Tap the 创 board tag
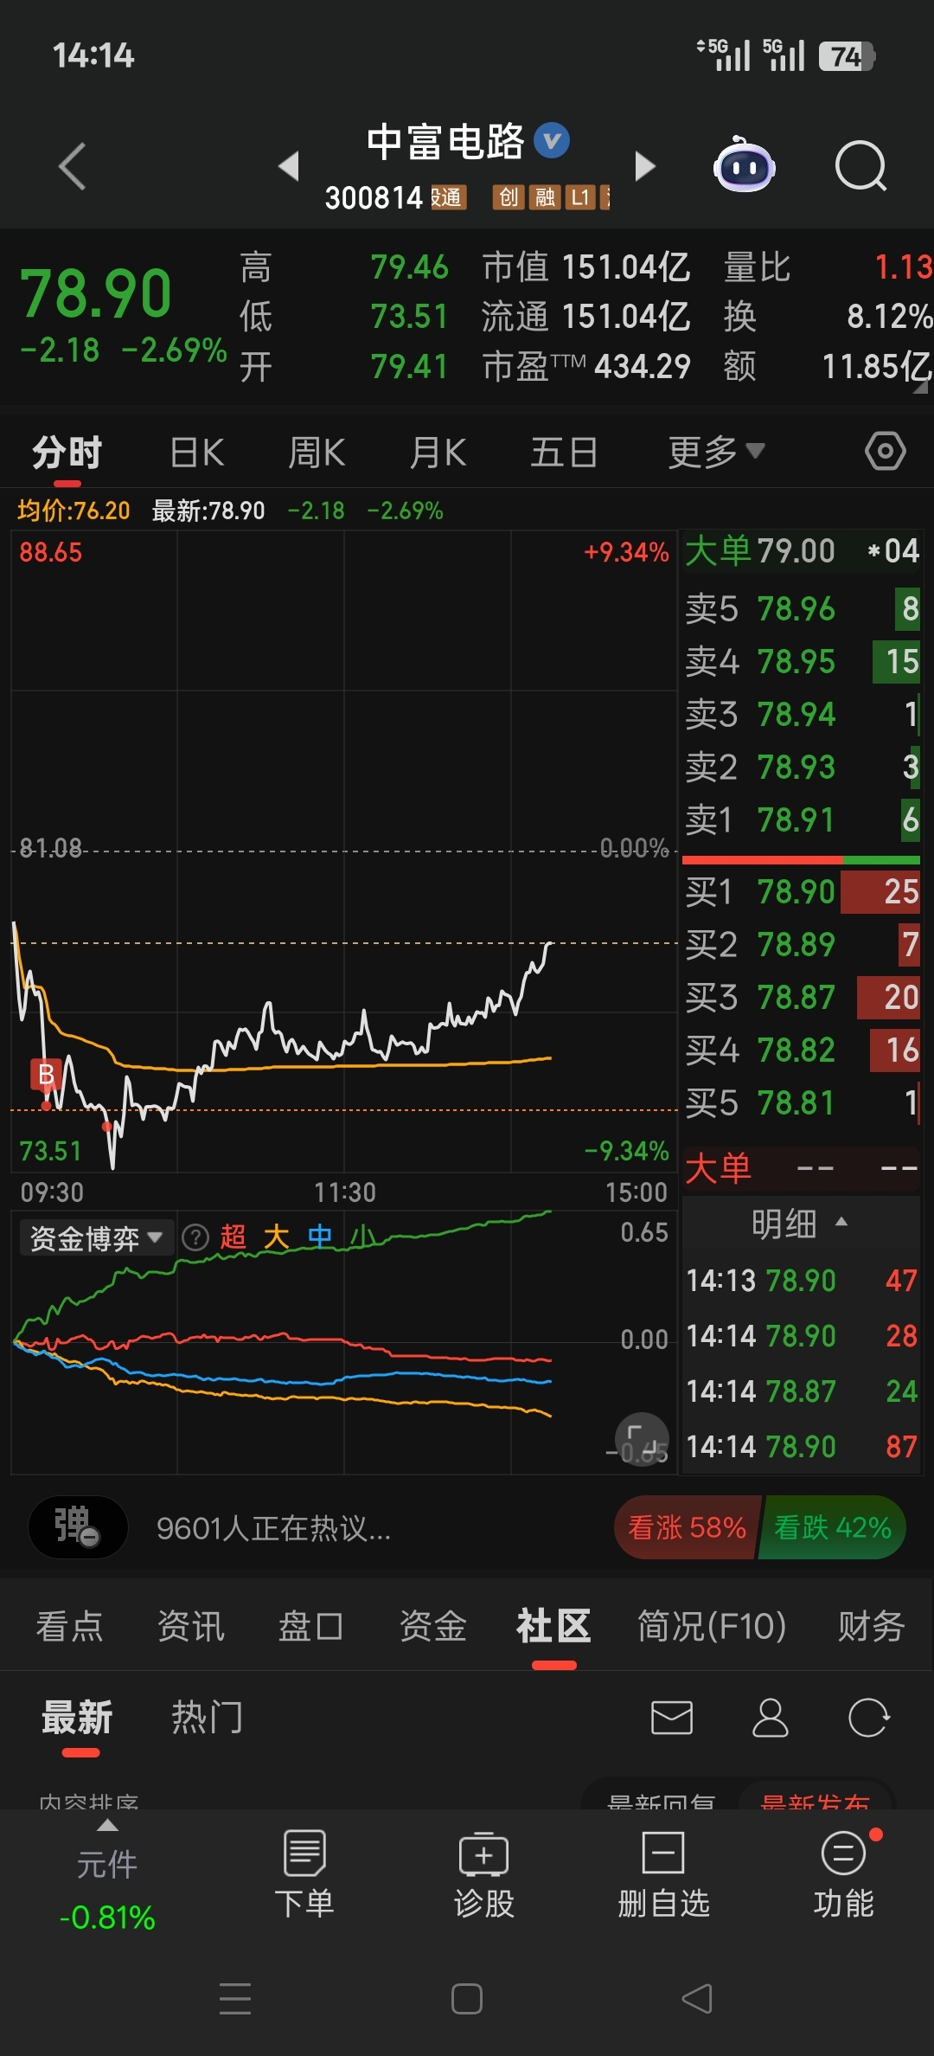This screenshot has width=934, height=2056. (509, 197)
